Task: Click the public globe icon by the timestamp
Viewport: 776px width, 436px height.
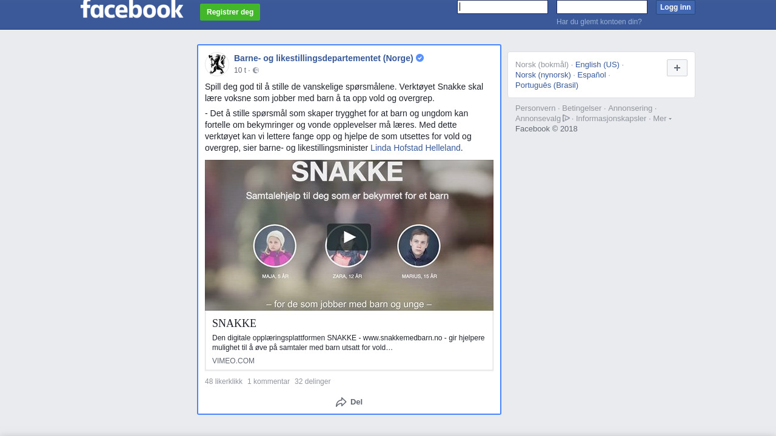Action: [256, 70]
